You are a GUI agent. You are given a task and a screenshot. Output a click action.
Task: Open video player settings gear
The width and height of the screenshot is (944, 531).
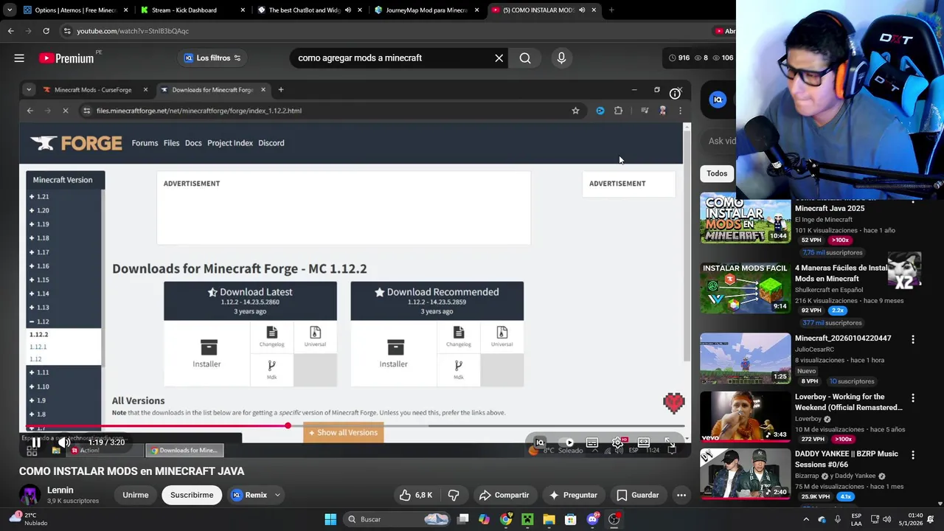[x=618, y=442]
